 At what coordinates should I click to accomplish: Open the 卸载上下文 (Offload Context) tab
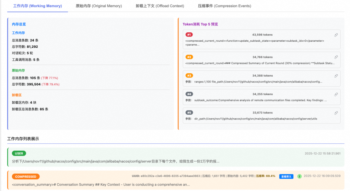tap(159, 6)
